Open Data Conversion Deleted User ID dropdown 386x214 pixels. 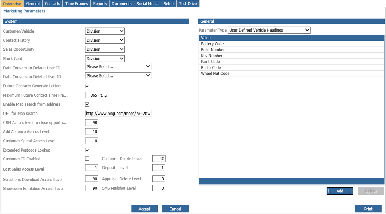(x=118, y=75)
